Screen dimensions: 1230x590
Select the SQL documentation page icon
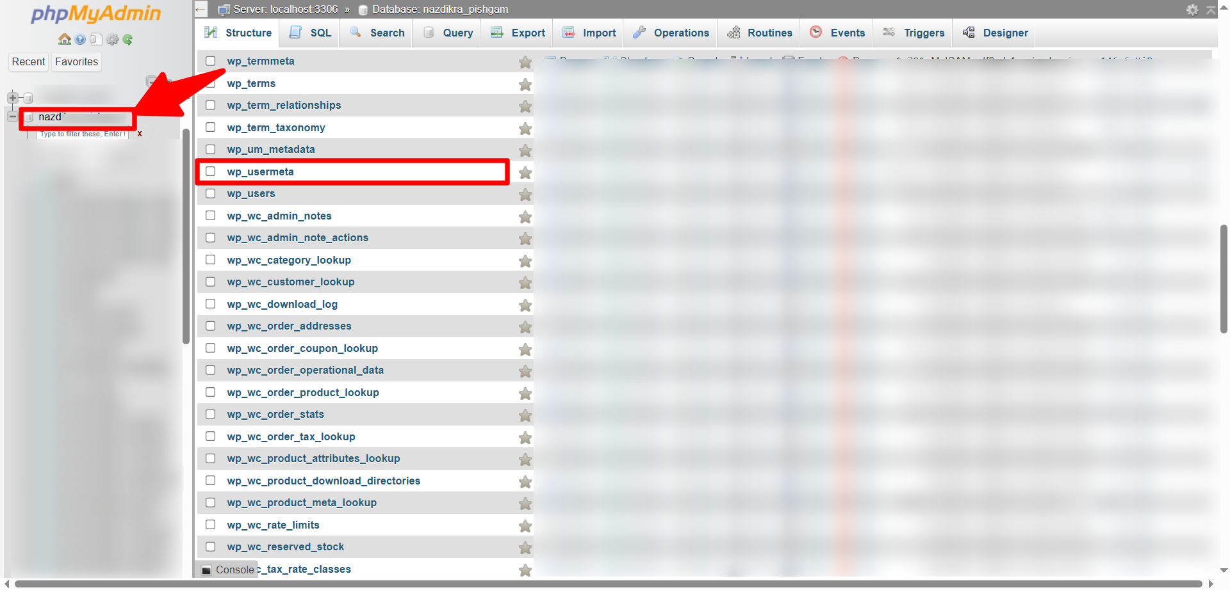pyautogui.click(x=95, y=39)
